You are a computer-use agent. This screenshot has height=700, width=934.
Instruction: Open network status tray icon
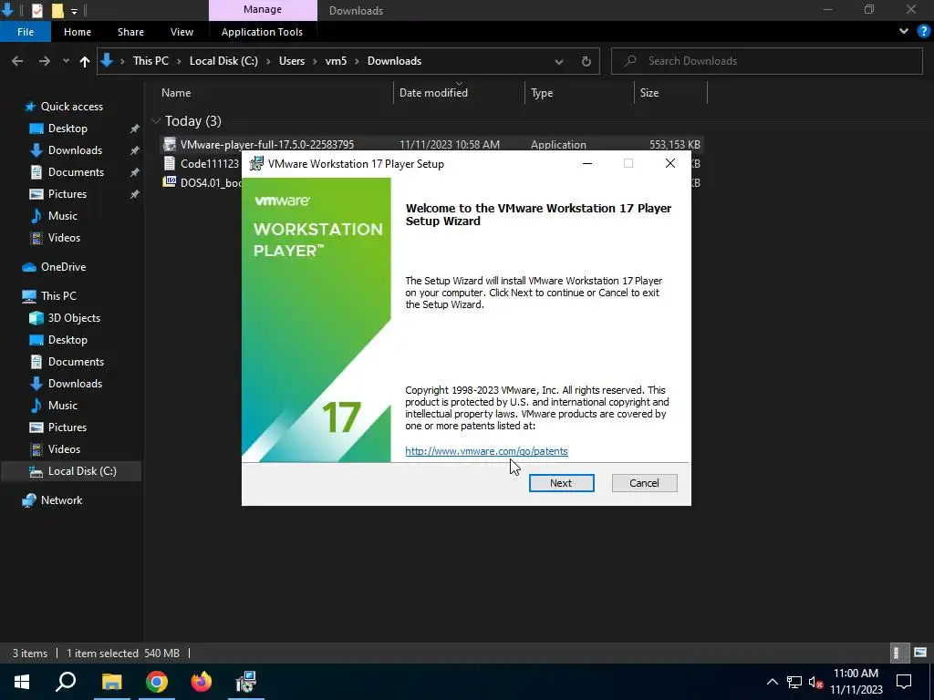click(794, 682)
